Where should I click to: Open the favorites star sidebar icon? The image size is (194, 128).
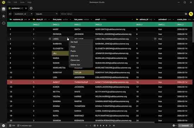(4, 16)
